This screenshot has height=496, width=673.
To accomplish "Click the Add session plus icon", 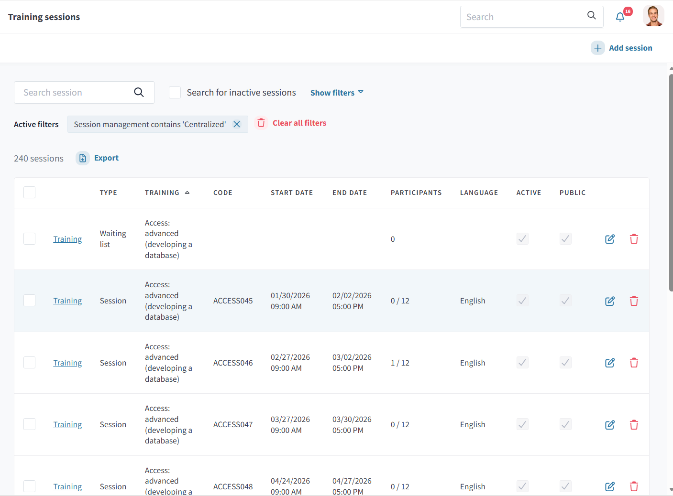I will click(x=598, y=48).
